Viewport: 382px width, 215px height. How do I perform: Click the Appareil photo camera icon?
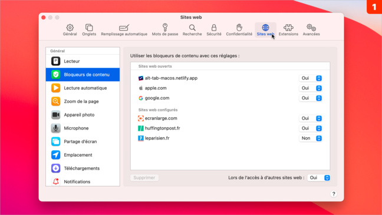click(55, 115)
